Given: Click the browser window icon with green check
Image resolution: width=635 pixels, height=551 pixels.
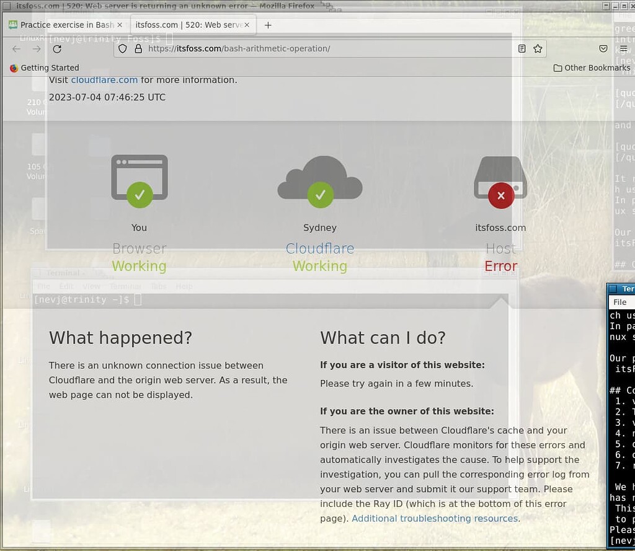Looking at the screenshot, I should pos(140,180).
